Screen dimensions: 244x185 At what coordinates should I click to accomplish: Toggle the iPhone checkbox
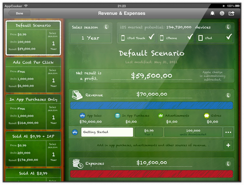click(x=190, y=37)
